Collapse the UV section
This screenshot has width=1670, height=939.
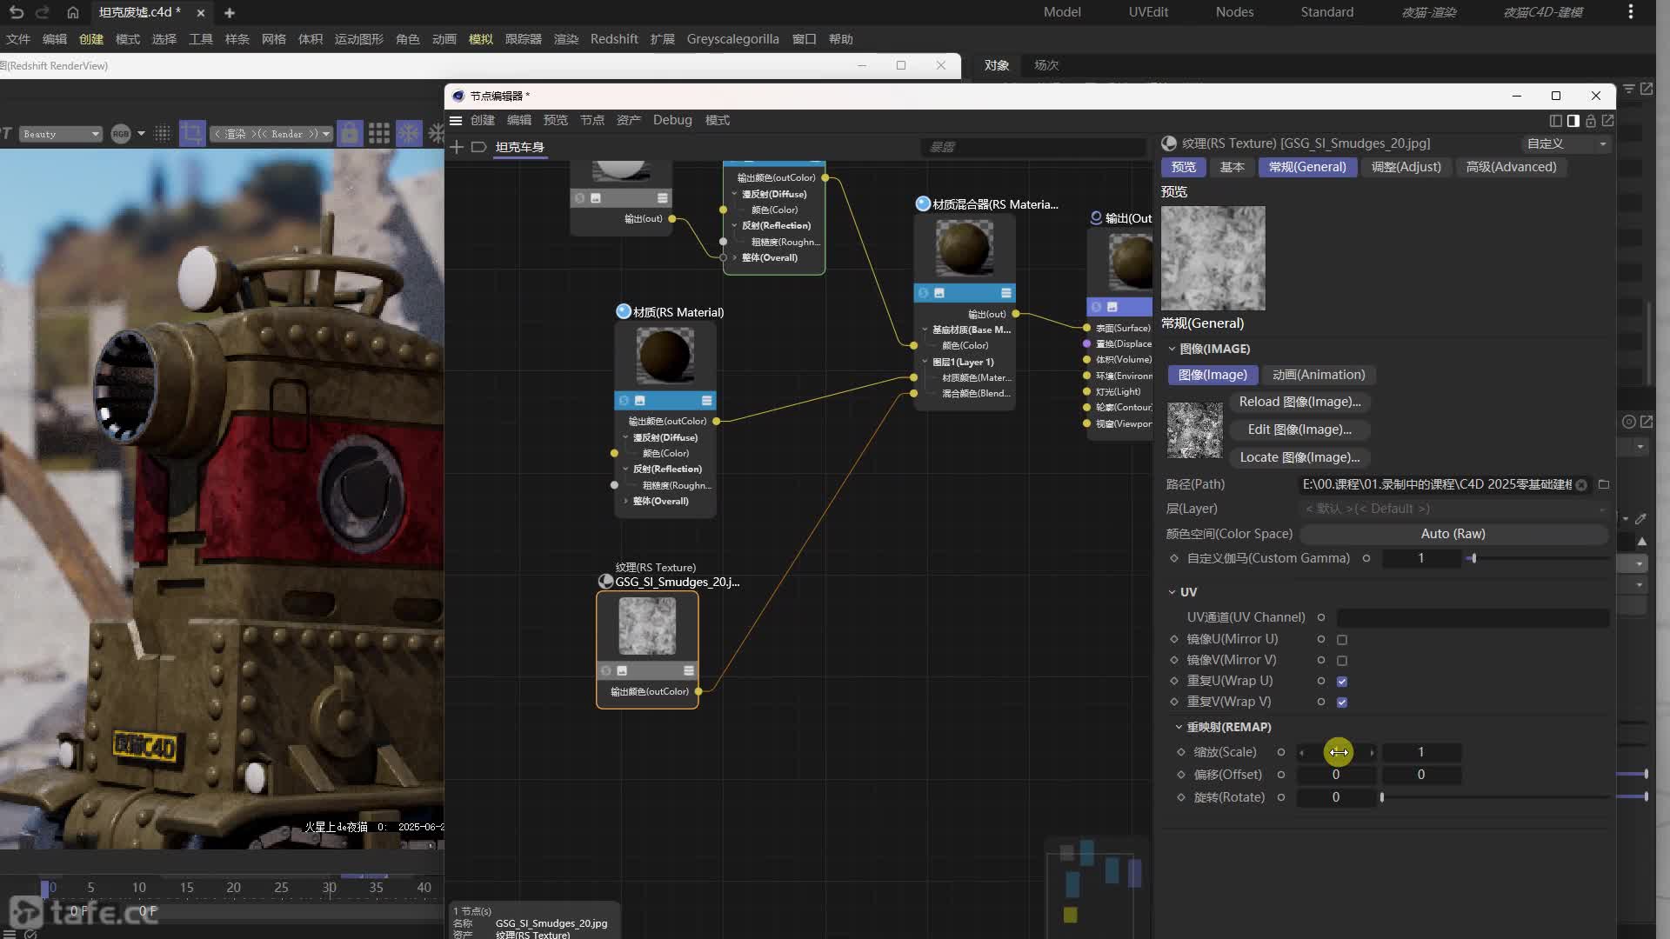click(1172, 592)
